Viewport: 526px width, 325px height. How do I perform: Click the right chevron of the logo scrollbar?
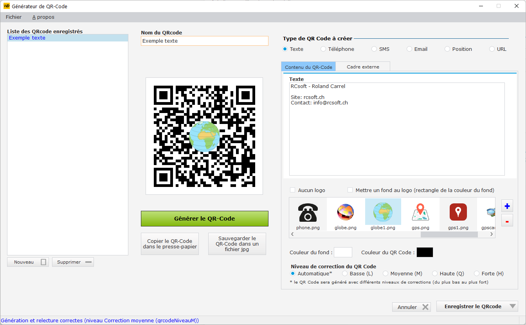[x=492, y=234]
